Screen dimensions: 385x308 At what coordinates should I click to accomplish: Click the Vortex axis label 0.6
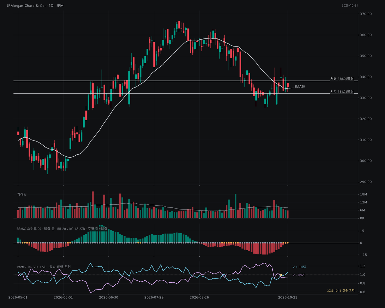[363, 292]
